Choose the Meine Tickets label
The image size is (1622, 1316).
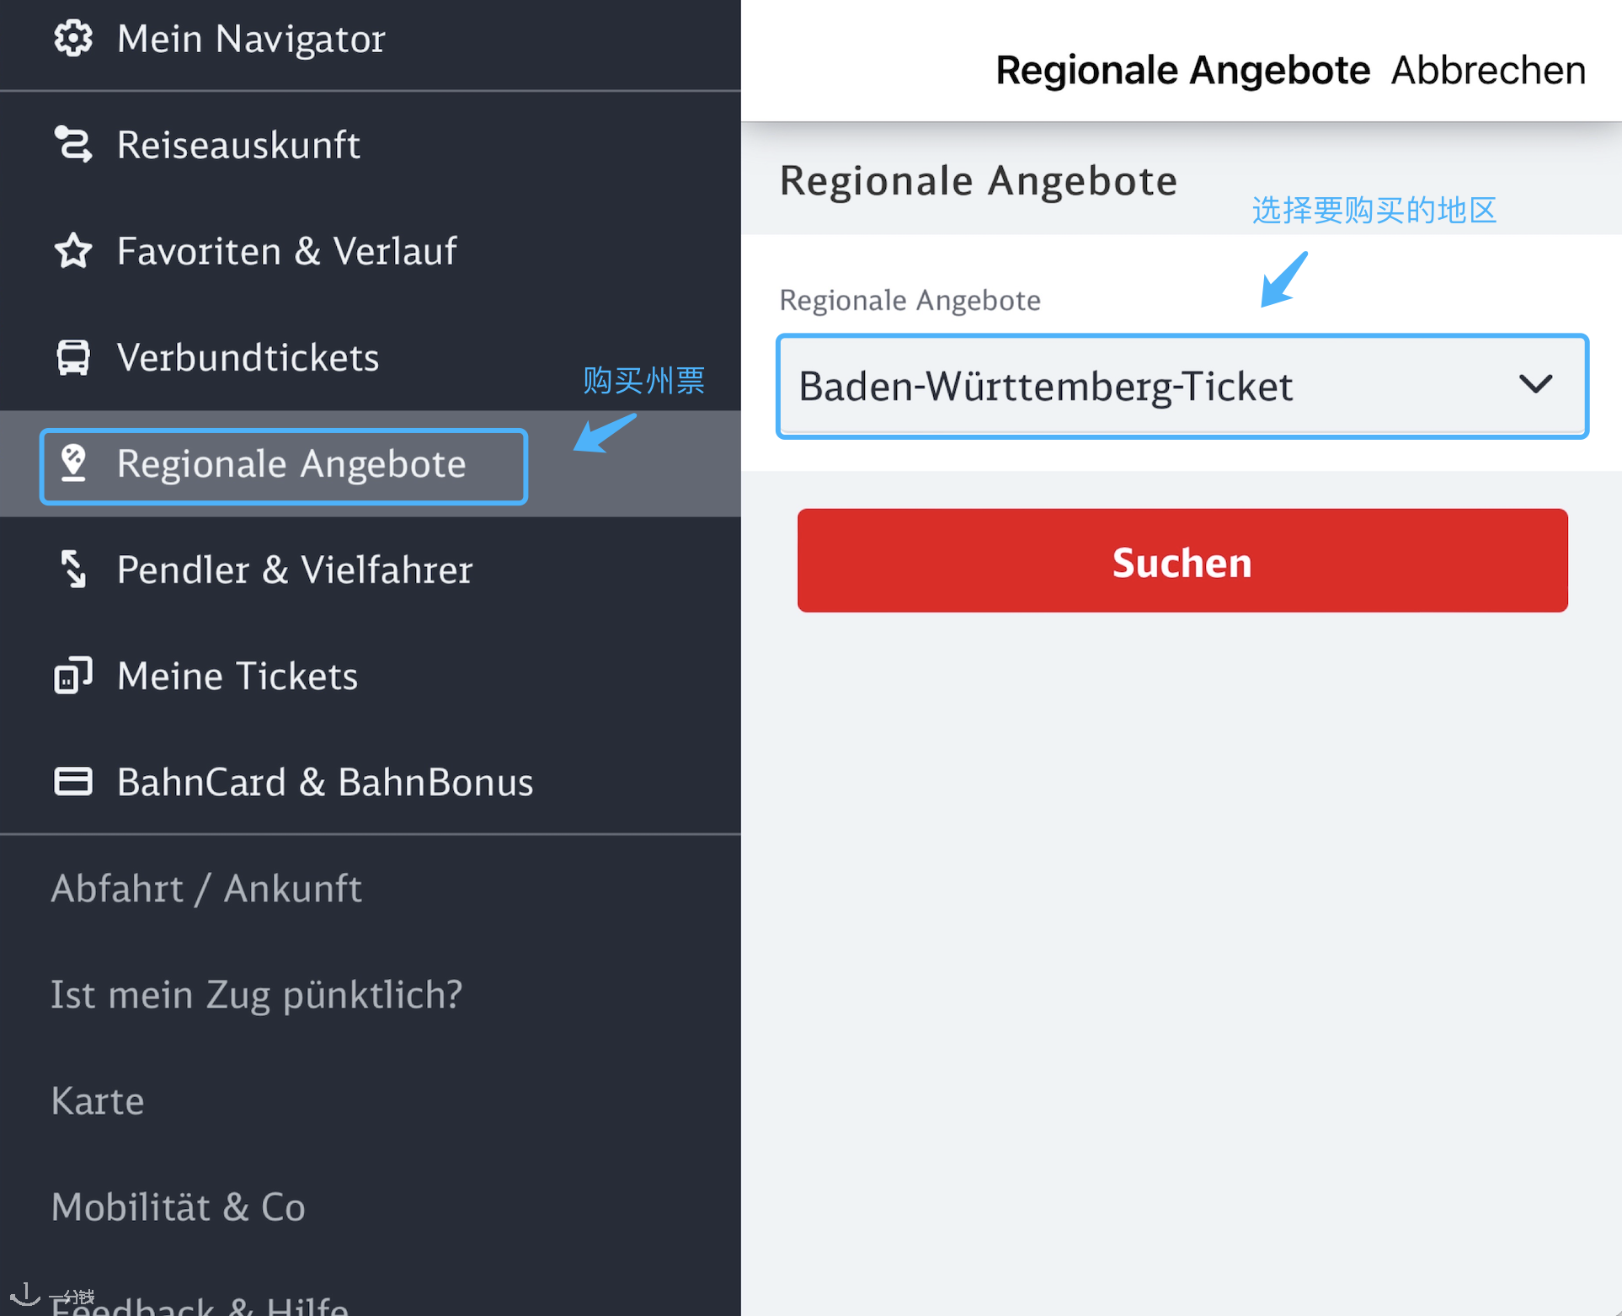[x=237, y=676]
